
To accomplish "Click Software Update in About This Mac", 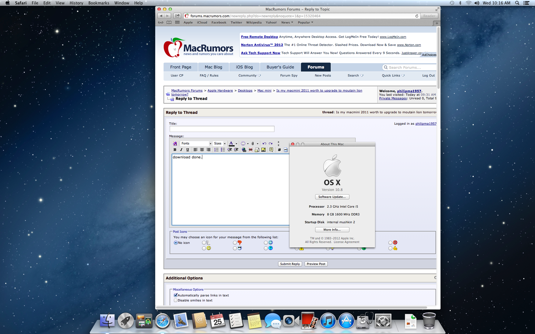I will [x=332, y=197].
